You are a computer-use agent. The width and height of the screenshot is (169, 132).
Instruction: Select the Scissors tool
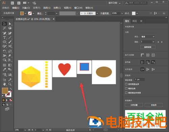click(x=10, y=46)
